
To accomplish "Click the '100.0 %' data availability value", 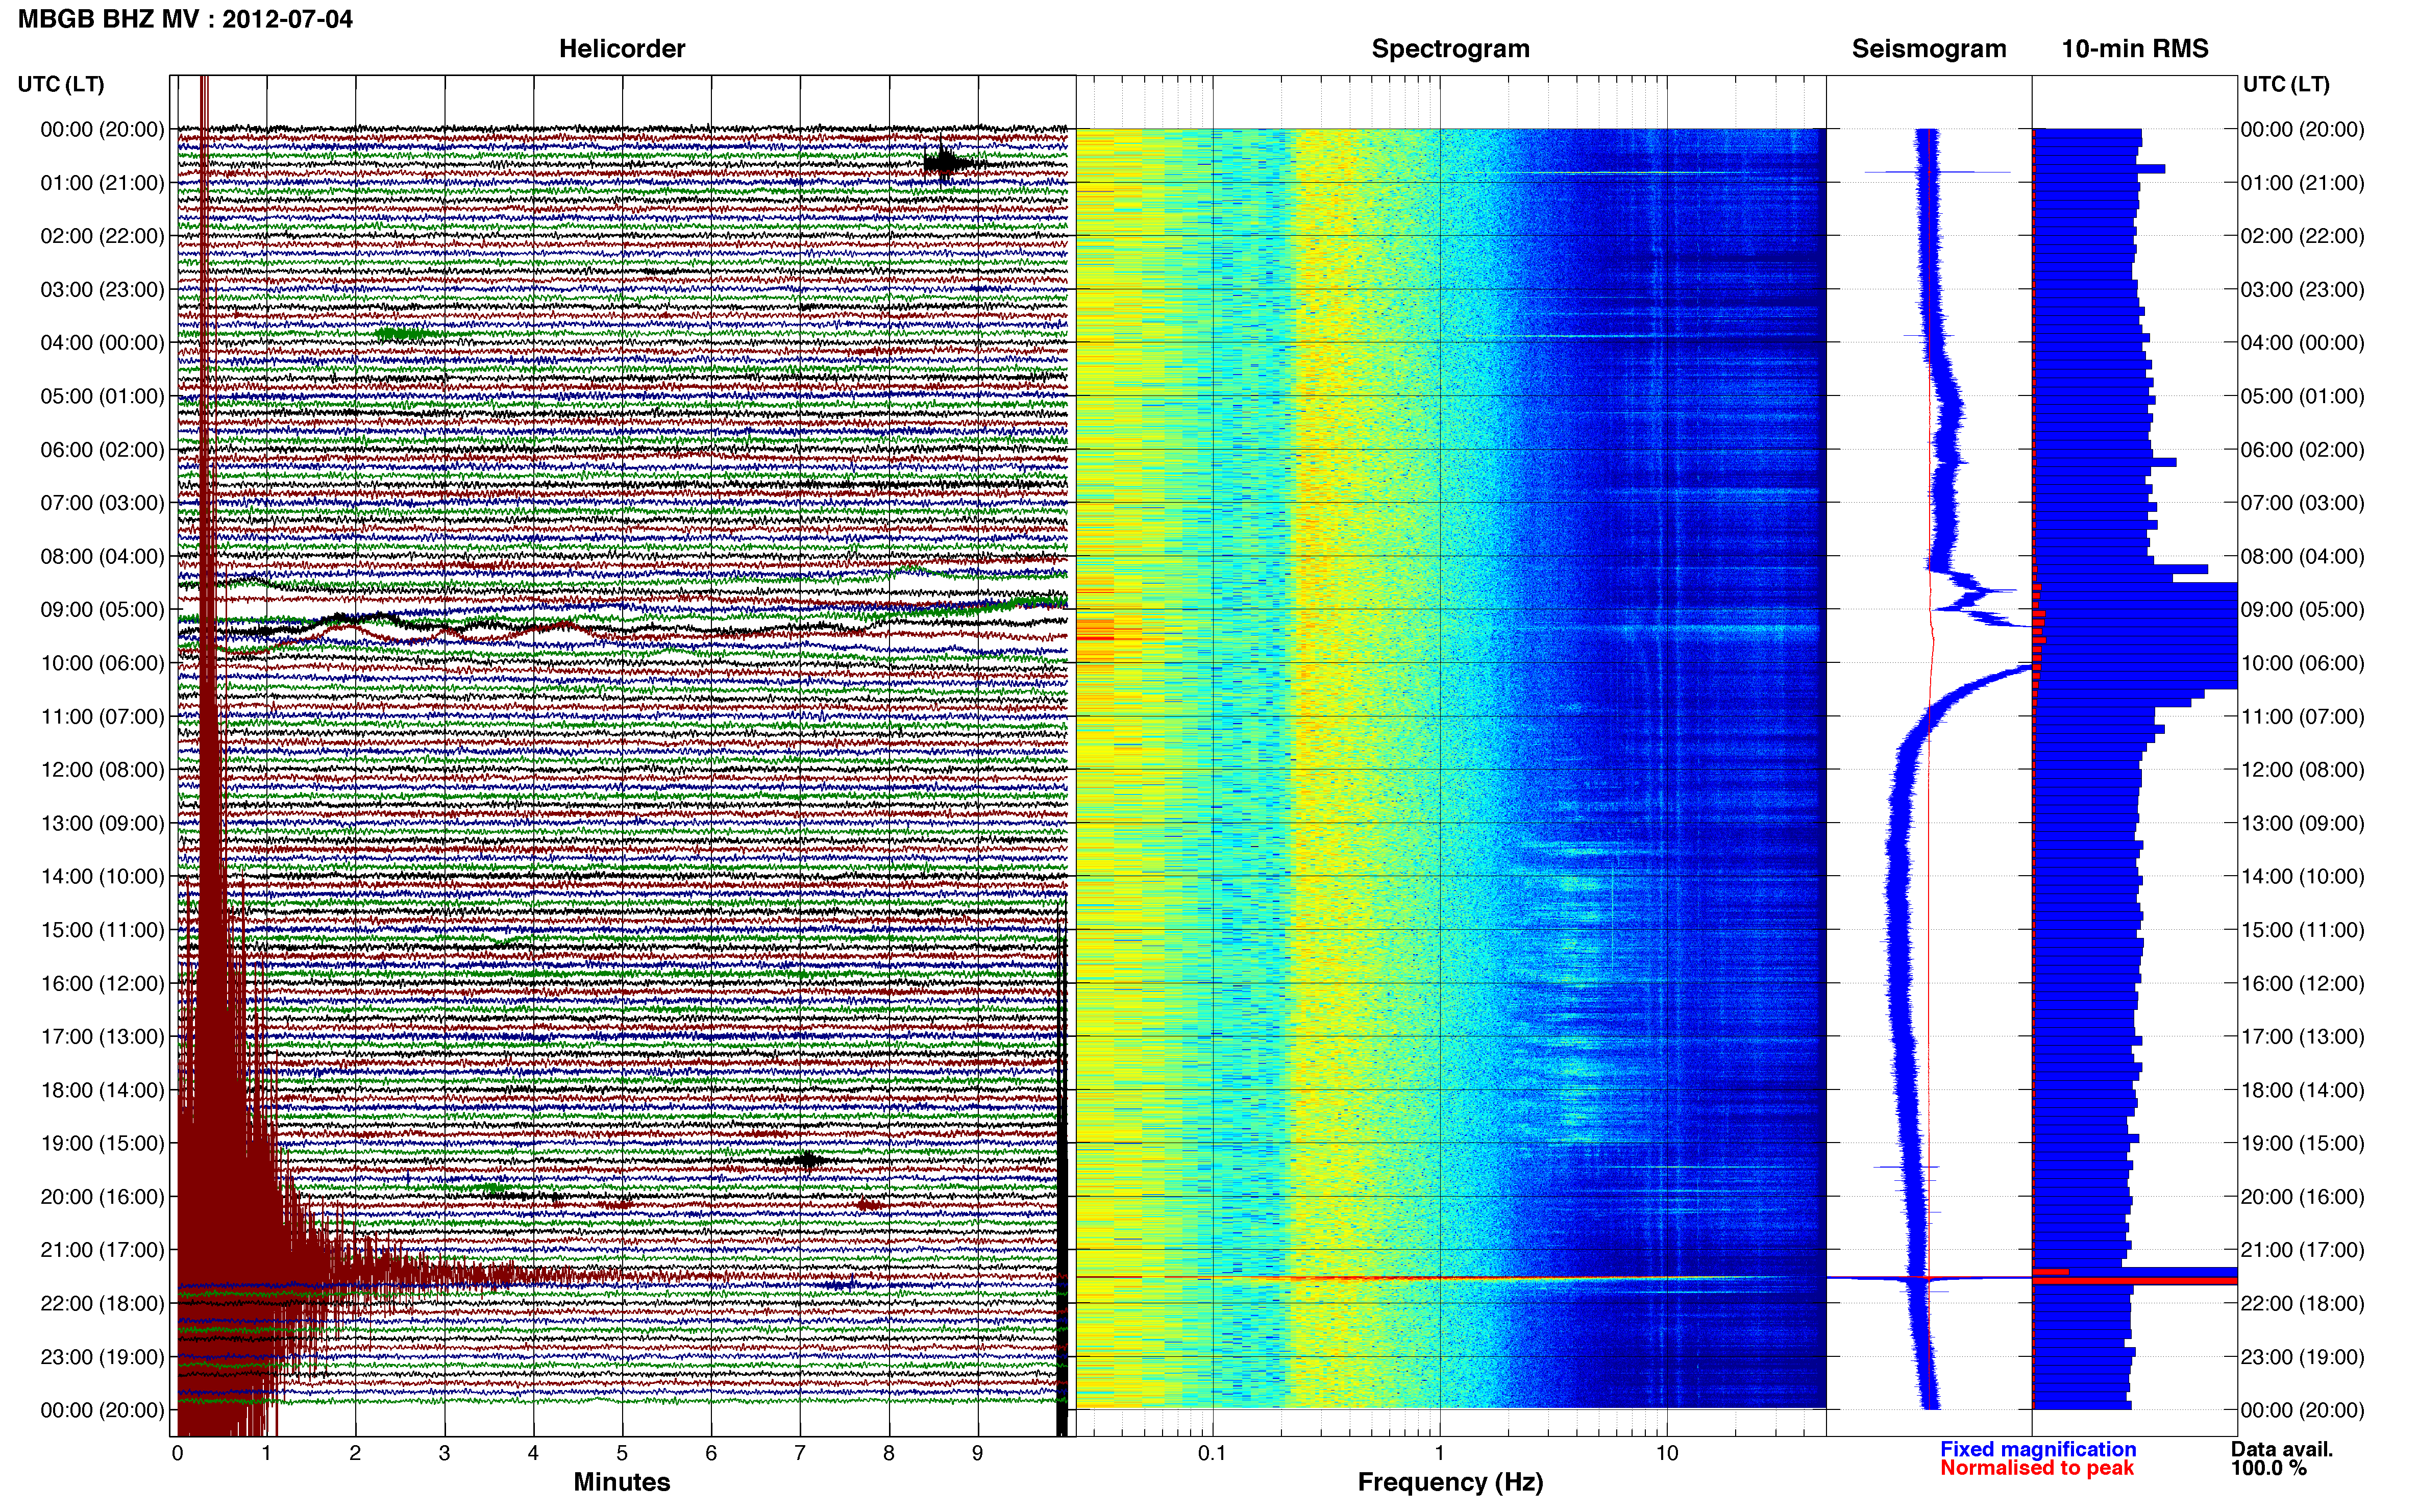I will tap(2269, 1468).
